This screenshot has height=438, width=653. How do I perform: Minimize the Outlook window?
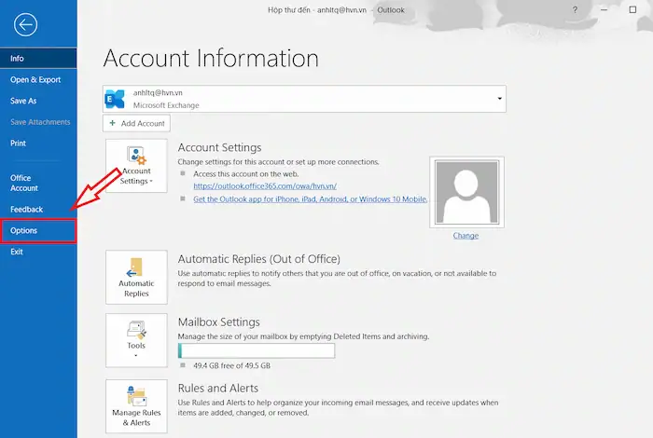click(604, 9)
